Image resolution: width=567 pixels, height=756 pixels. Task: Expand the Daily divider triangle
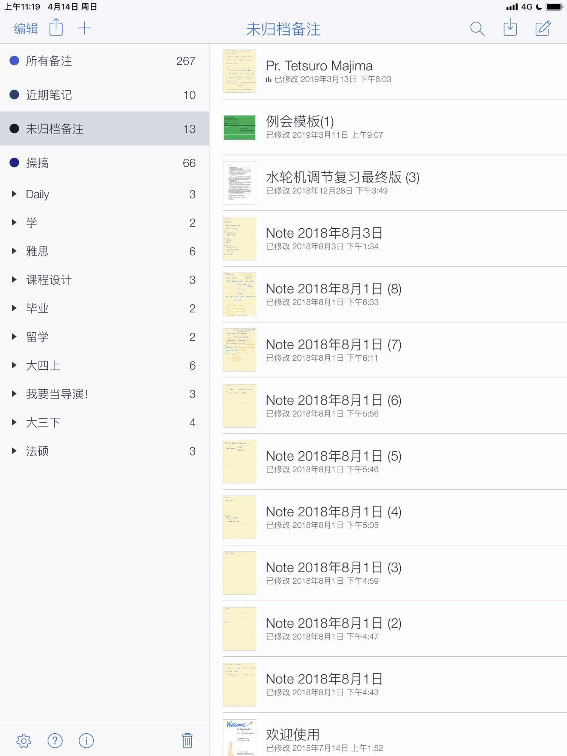click(14, 194)
